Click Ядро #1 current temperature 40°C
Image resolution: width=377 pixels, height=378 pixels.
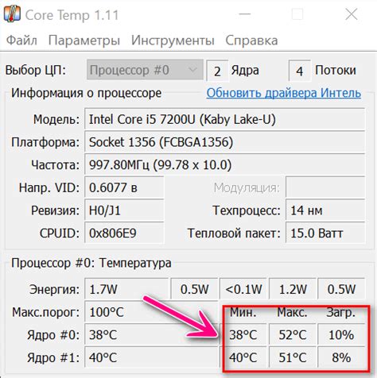(x=151, y=357)
